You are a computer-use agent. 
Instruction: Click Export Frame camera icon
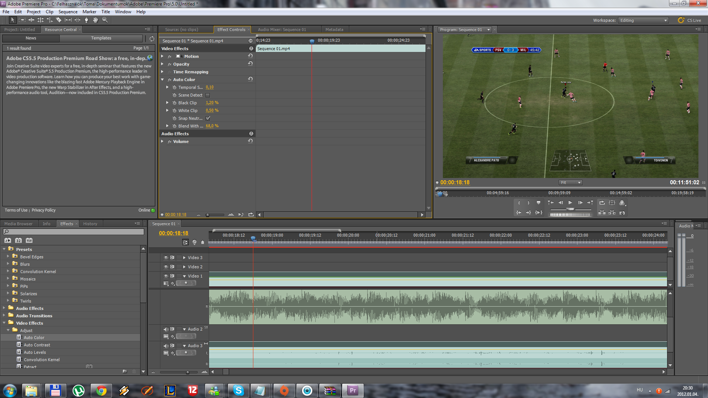pyautogui.click(x=622, y=213)
